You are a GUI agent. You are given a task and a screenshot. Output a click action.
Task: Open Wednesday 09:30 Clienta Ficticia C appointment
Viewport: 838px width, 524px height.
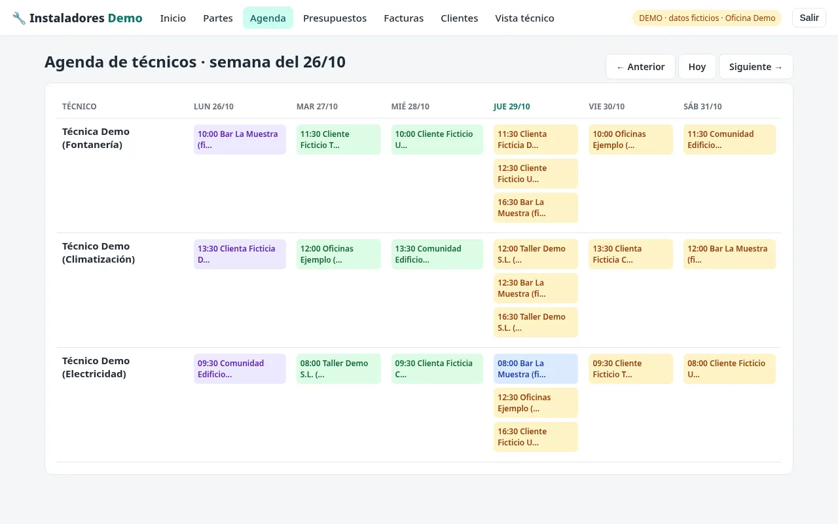click(437, 369)
